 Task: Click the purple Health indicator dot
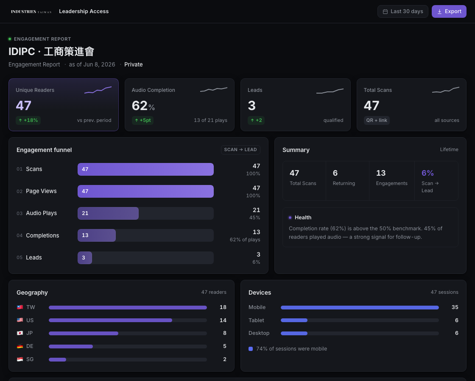pyautogui.click(x=290, y=218)
